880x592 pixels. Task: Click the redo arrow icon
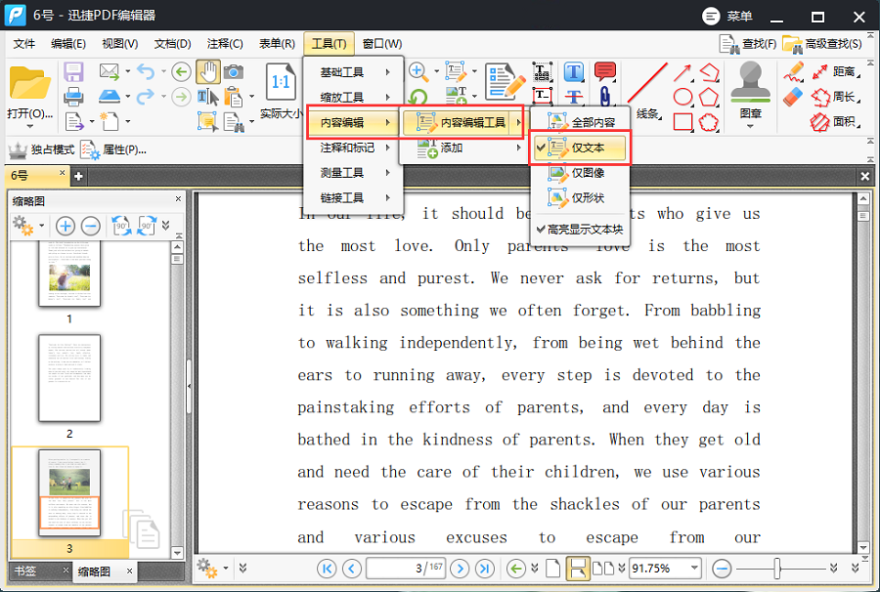tap(146, 97)
